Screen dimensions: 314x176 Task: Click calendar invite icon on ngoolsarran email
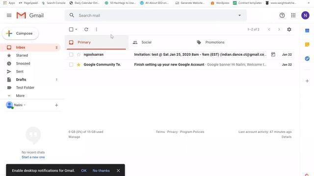pos(273,54)
